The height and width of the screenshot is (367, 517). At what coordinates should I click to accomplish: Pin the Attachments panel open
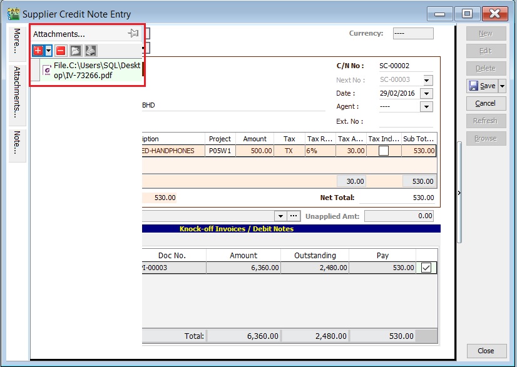tap(132, 33)
